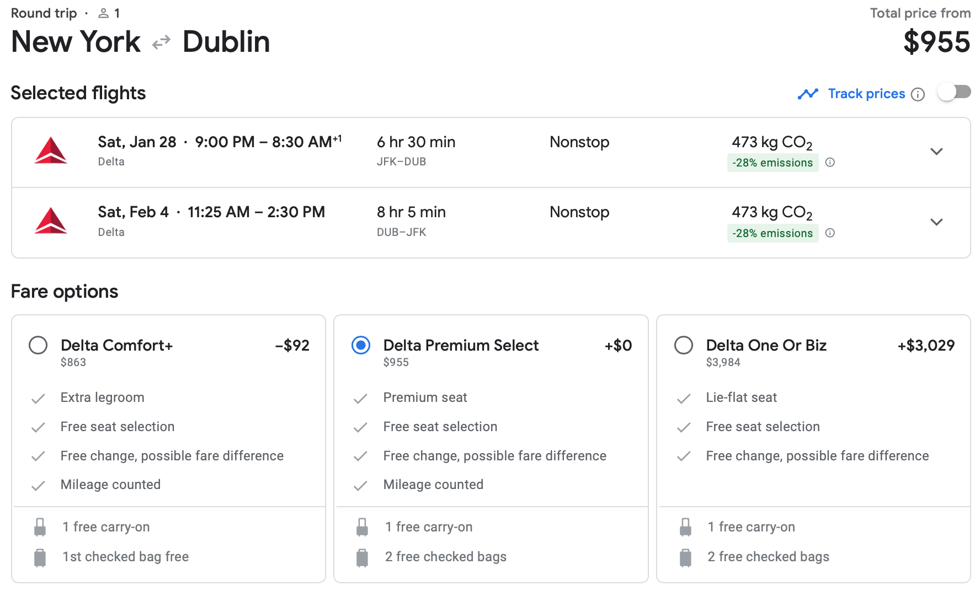Image resolution: width=980 pixels, height=591 pixels.
Task: Click the Track prices trend line icon
Action: coord(808,94)
